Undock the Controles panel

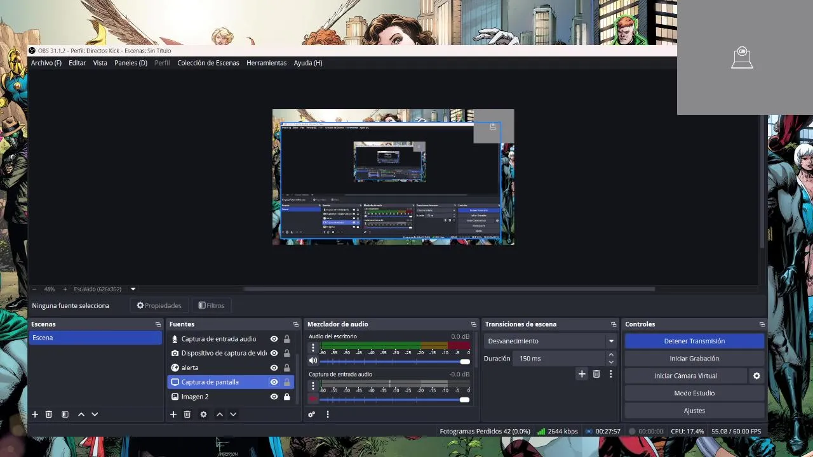(762, 324)
